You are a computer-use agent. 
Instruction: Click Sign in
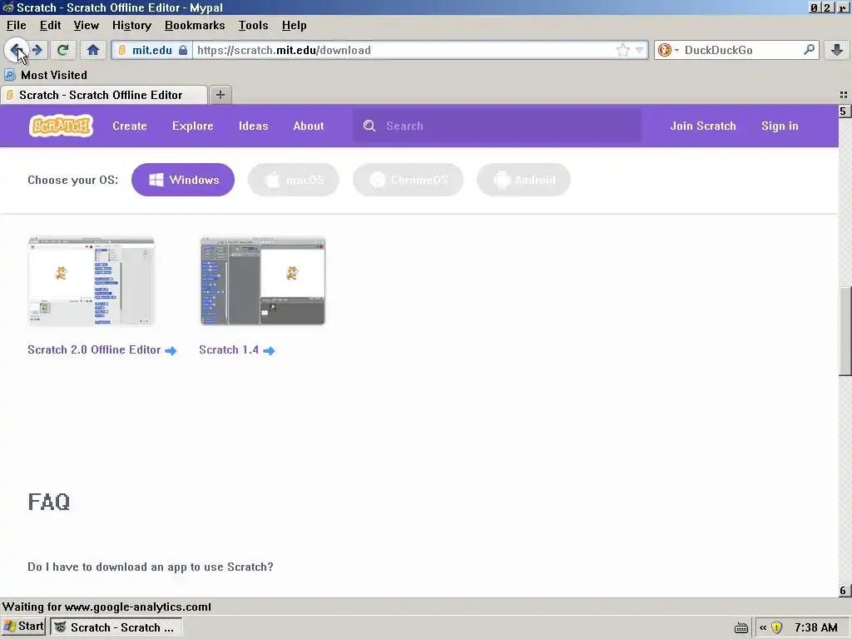point(780,126)
